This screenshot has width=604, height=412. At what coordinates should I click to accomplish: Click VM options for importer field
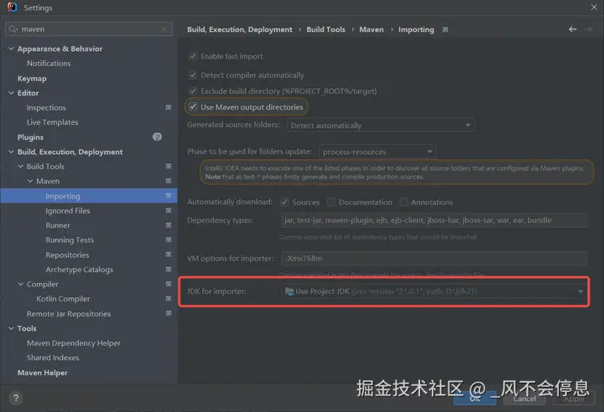pos(435,258)
